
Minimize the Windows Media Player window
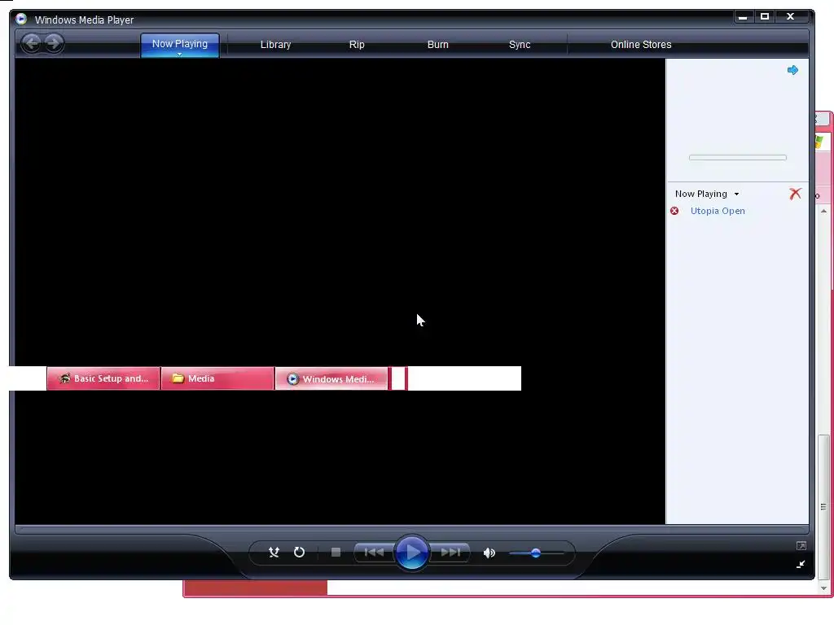(x=743, y=17)
